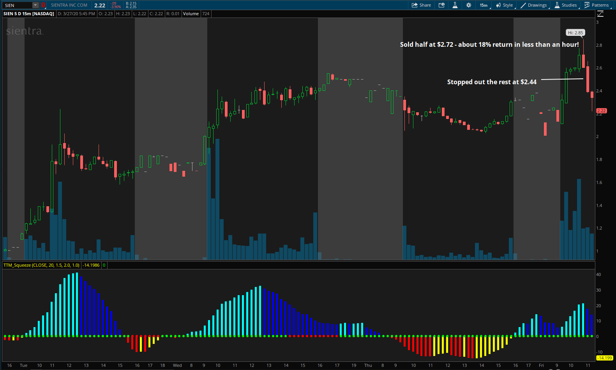Click the Volume label in chart header
The image size is (616, 370).
191,14
